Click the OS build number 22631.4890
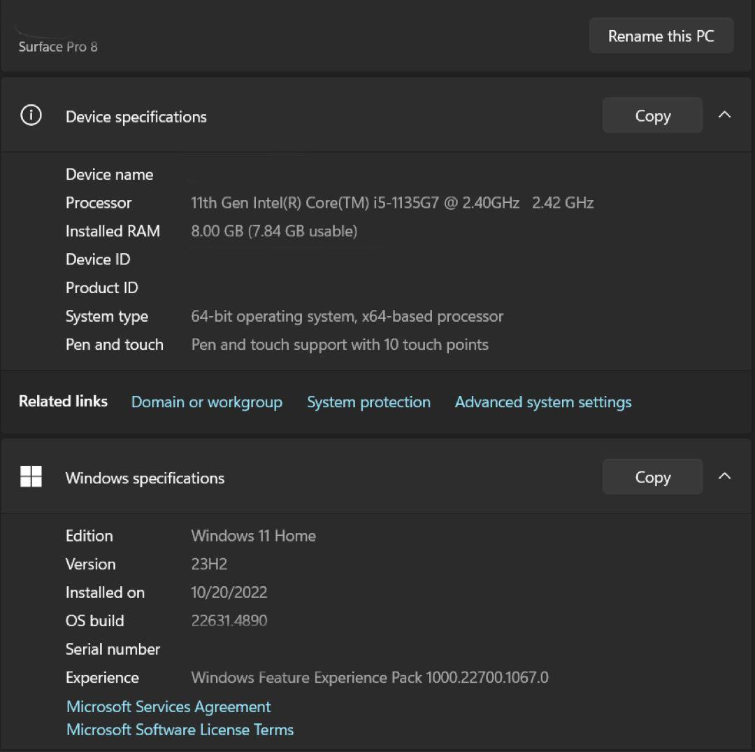755x752 pixels. click(229, 620)
